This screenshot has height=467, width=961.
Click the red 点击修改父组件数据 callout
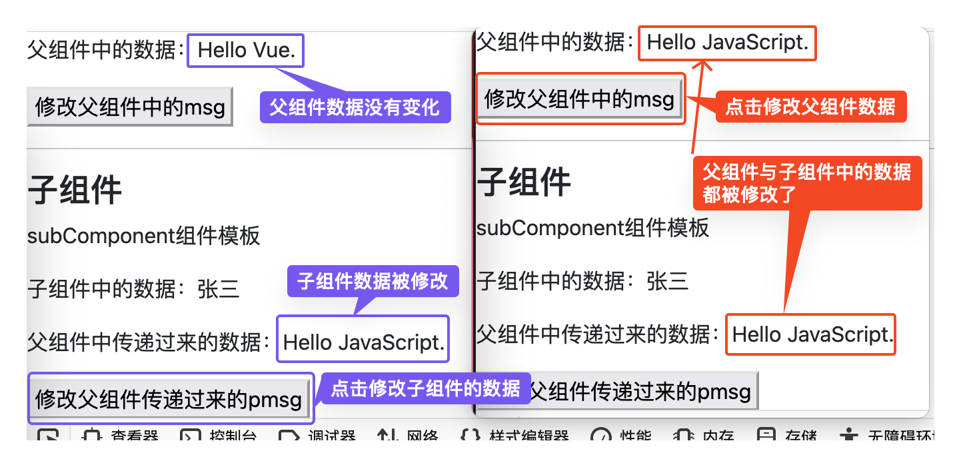click(x=810, y=107)
